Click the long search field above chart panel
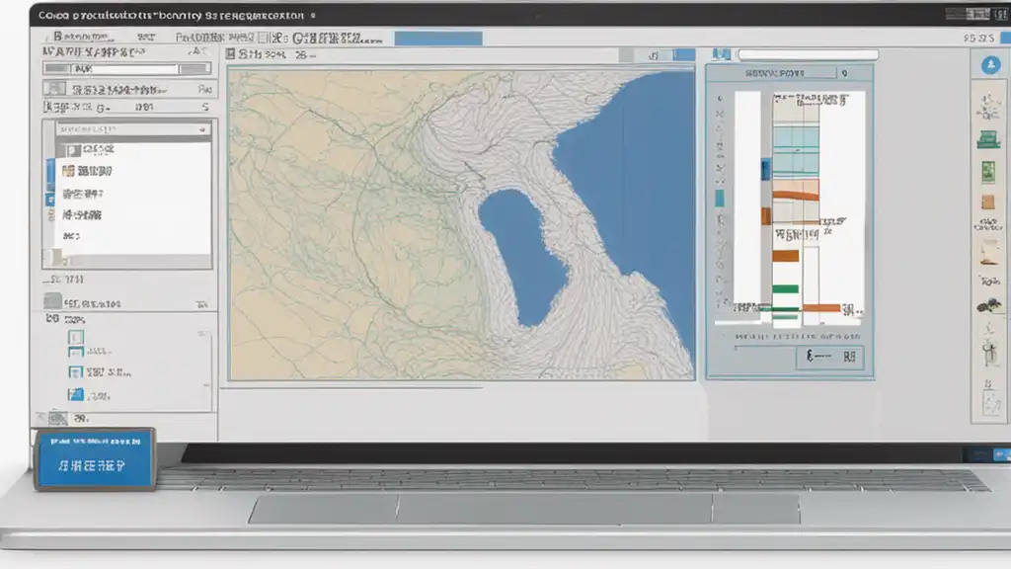This screenshot has width=1011, height=569. click(x=808, y=55)
